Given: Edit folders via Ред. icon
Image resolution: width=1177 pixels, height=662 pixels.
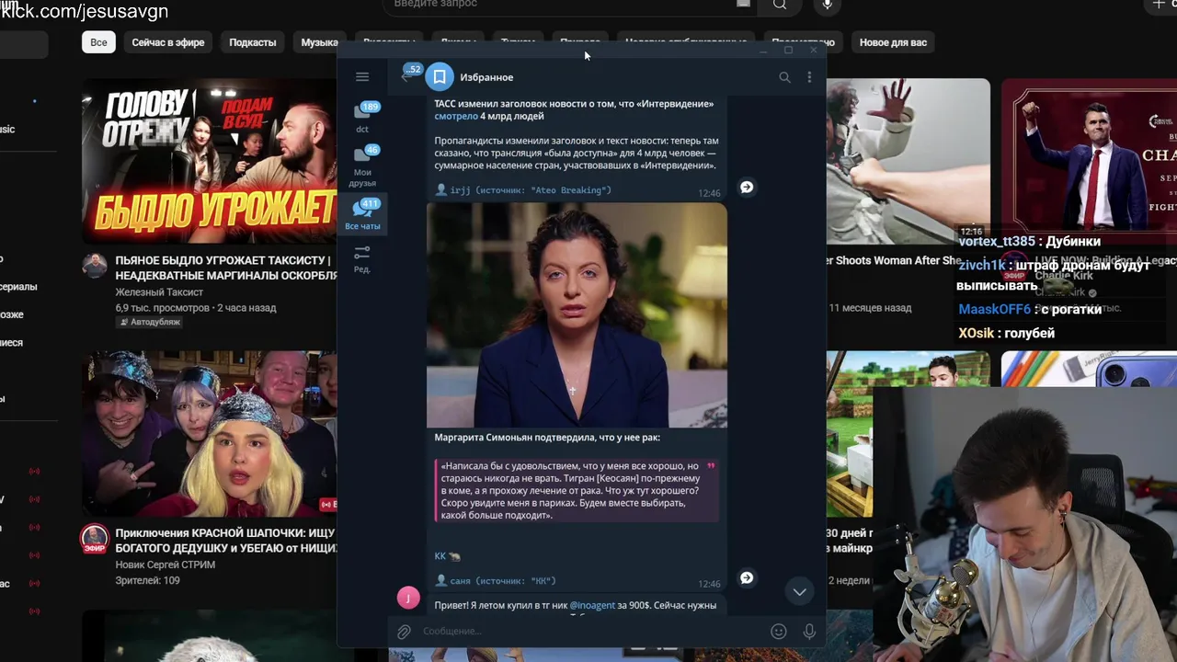Looking at the screenshot, I should [x=362, y=258].
